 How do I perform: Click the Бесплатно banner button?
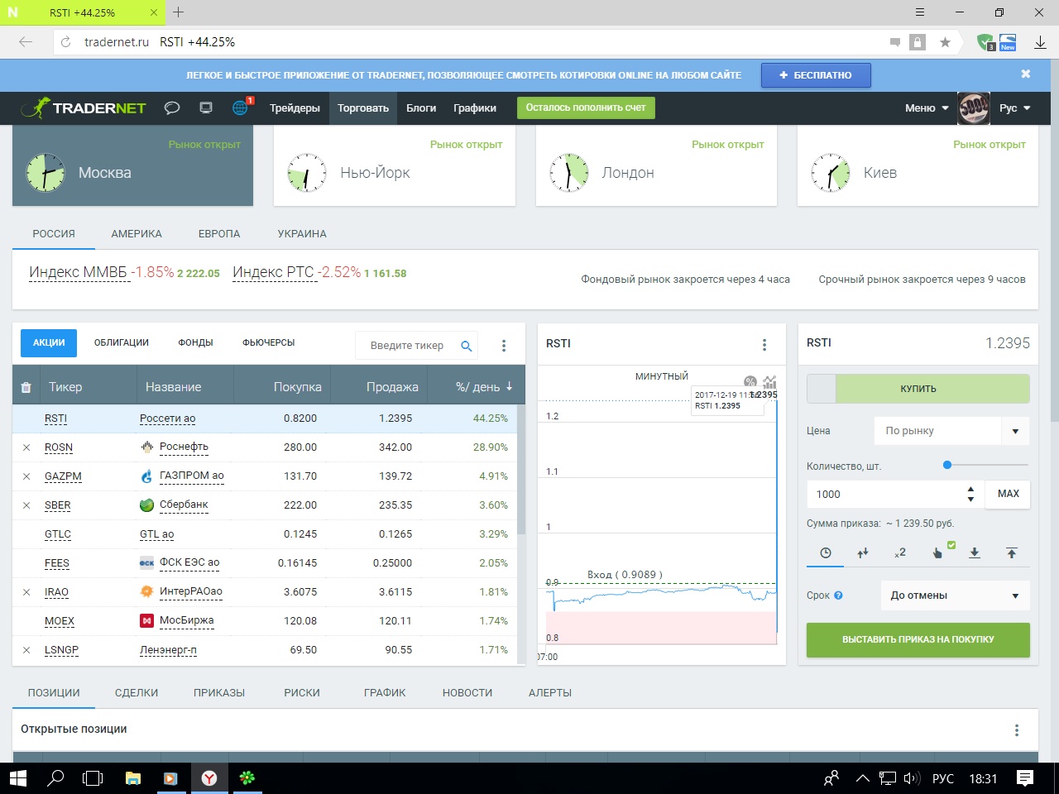(x=816, y=75)
